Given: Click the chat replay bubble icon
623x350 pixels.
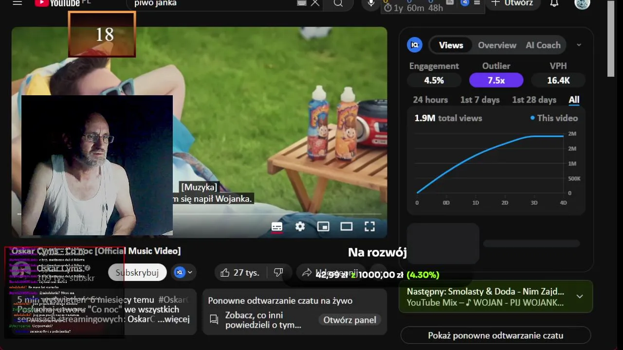Looking at the screenshot, I should 214,319.
